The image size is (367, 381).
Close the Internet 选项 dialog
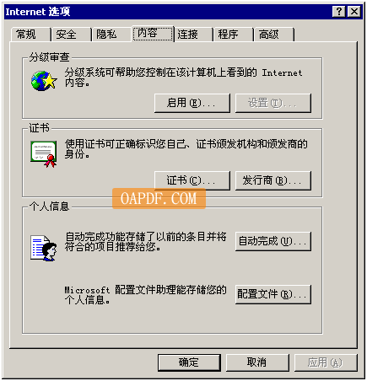[354, 12]
